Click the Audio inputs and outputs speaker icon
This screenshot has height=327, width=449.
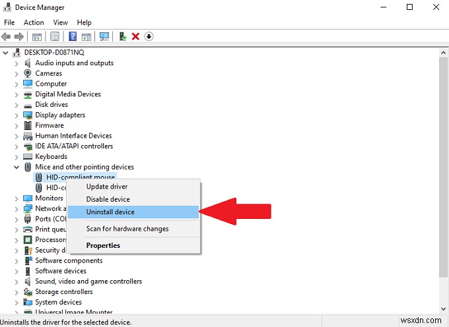pyautogui.click(x=28, y=63)
